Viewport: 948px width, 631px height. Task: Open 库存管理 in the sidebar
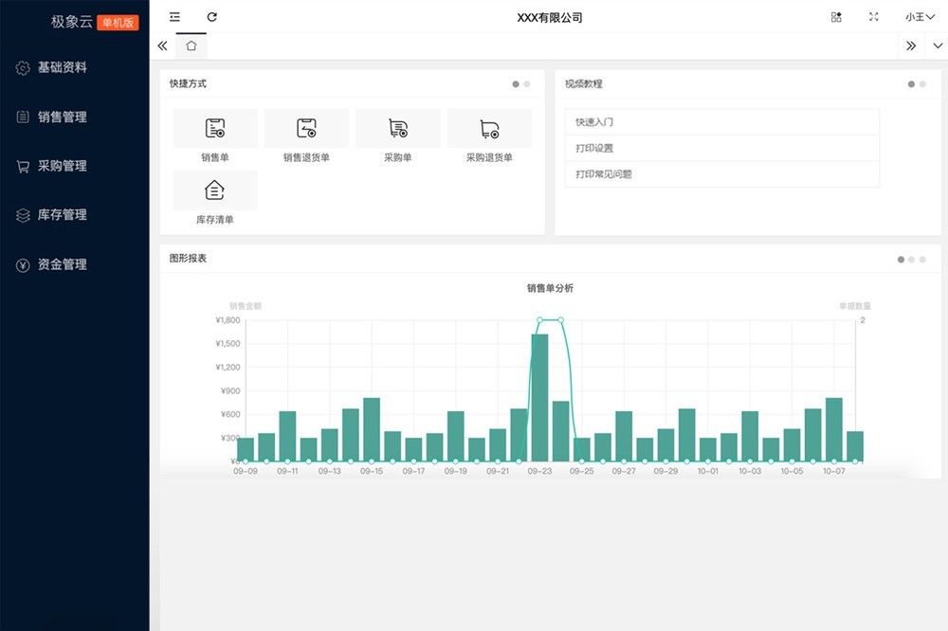click(x=63, y=215)
